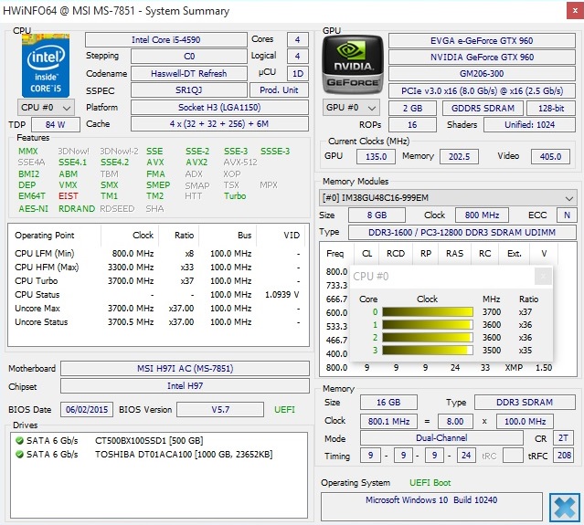Click the Microsoft Windows 10 Build 10240 field

click(431, 507)
